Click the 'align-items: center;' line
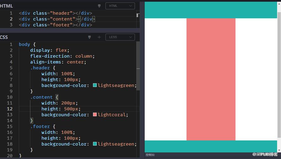This screenshot has width=281, height=159. pyautogui.click(x=58, y=62)
